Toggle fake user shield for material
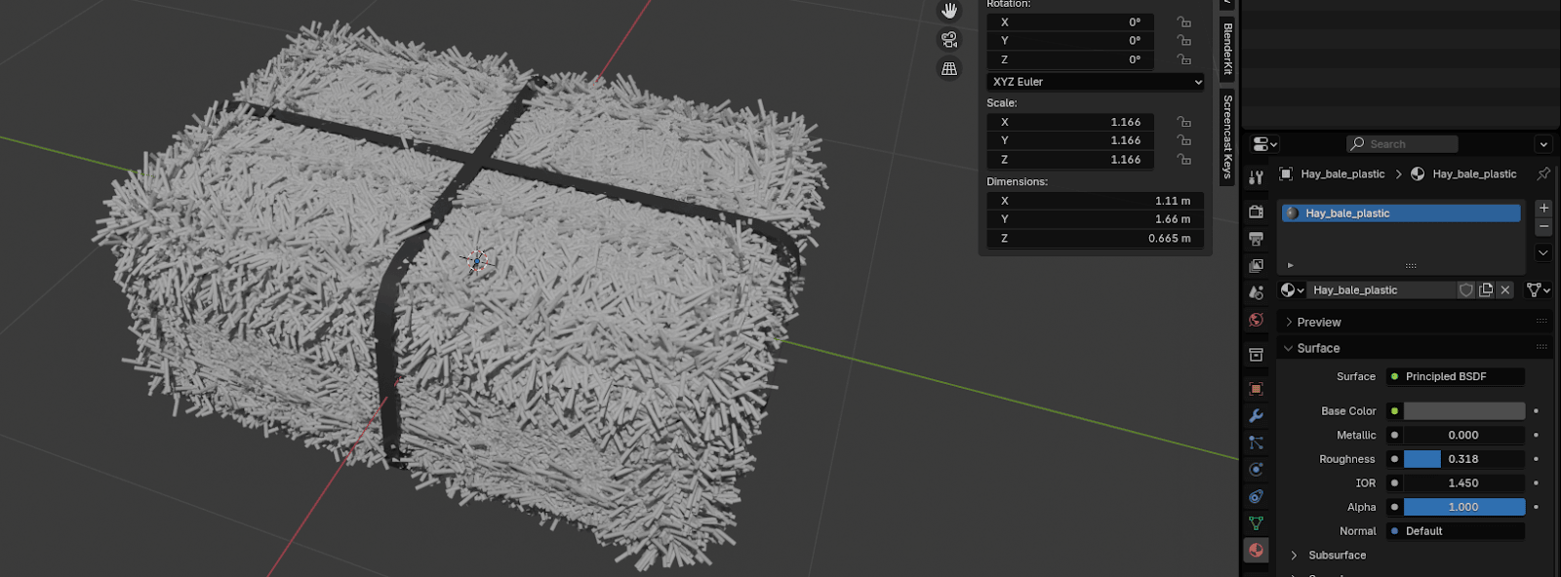 [x=1465, y=290]
